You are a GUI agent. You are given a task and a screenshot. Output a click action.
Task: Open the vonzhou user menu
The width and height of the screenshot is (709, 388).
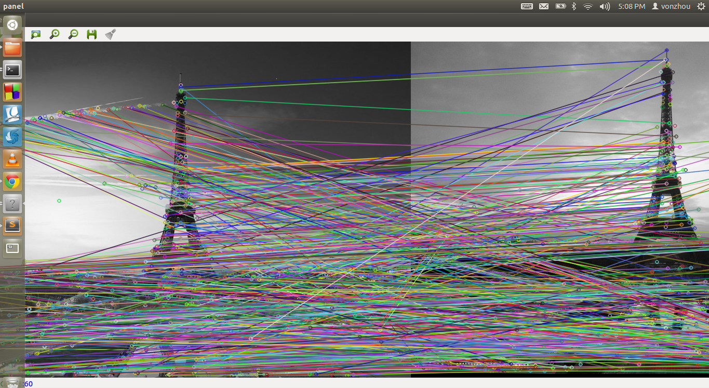(x=671, y=6)
